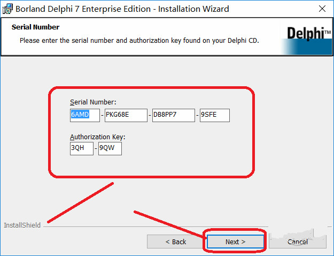Screen dimensions: 334x256
Task: Focus the authorization key field with 3QH
Action: point(82,148)
